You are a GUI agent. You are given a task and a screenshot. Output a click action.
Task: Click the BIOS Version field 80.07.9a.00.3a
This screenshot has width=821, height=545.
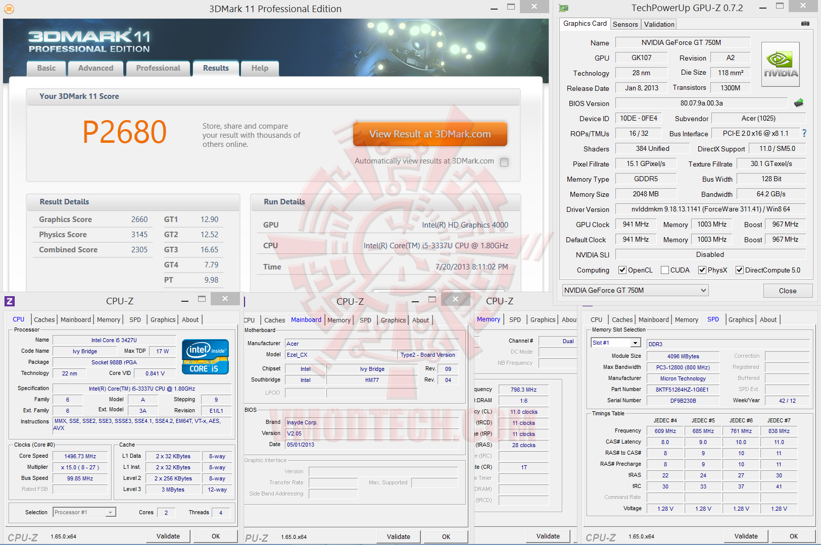coord(701,103)
